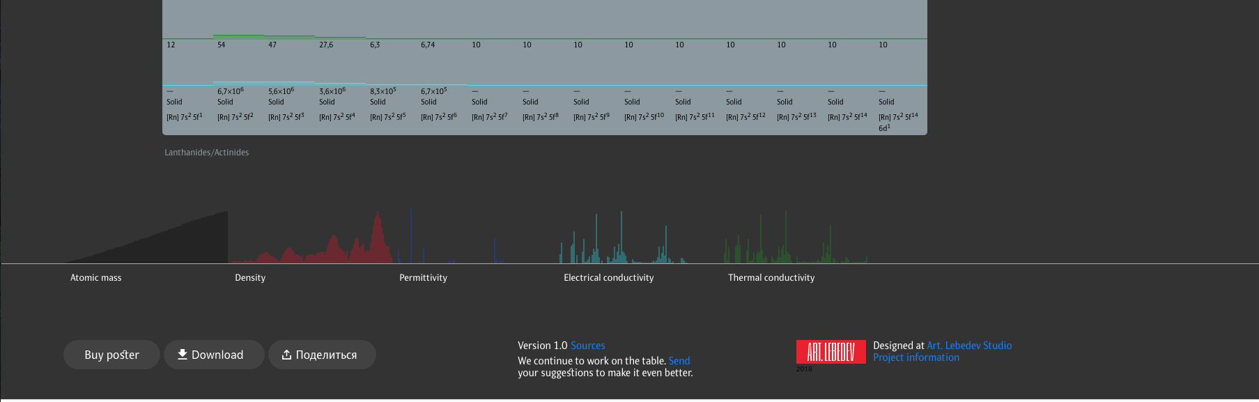Open the Project information link
This screenshot has height=402, width=1259.
(x=916, y=357)
